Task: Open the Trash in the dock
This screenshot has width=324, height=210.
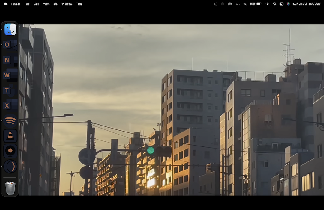Action: [x=10, y=188]
